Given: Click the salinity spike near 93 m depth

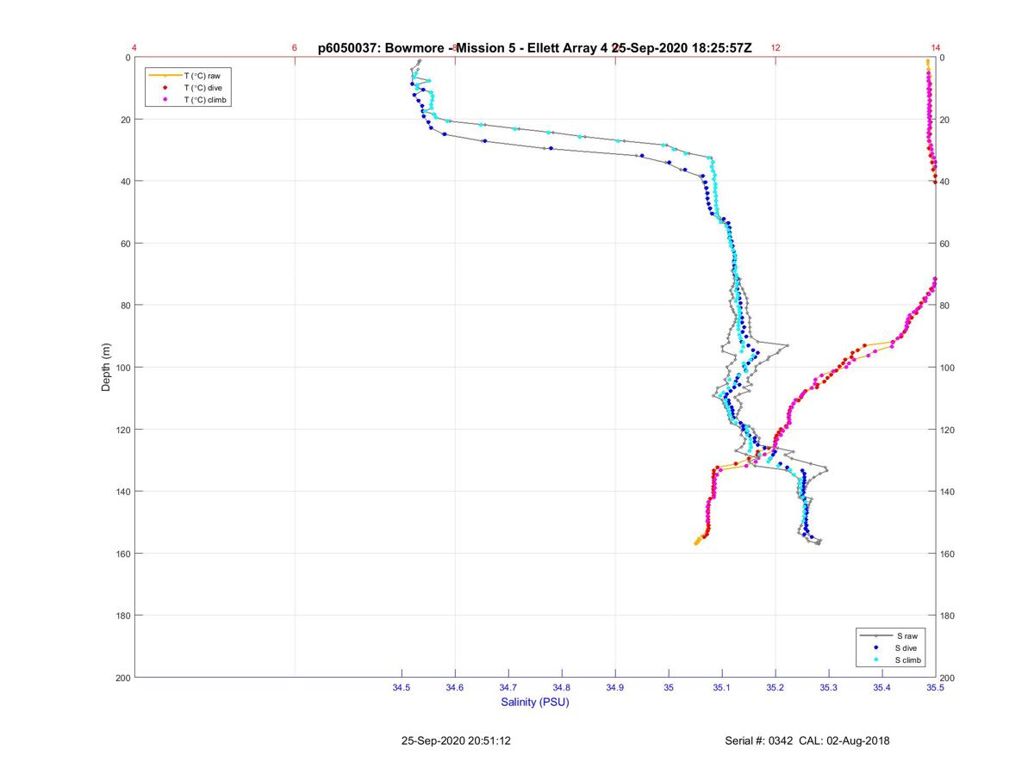Looking at the screenshot, I should (786, 344).
